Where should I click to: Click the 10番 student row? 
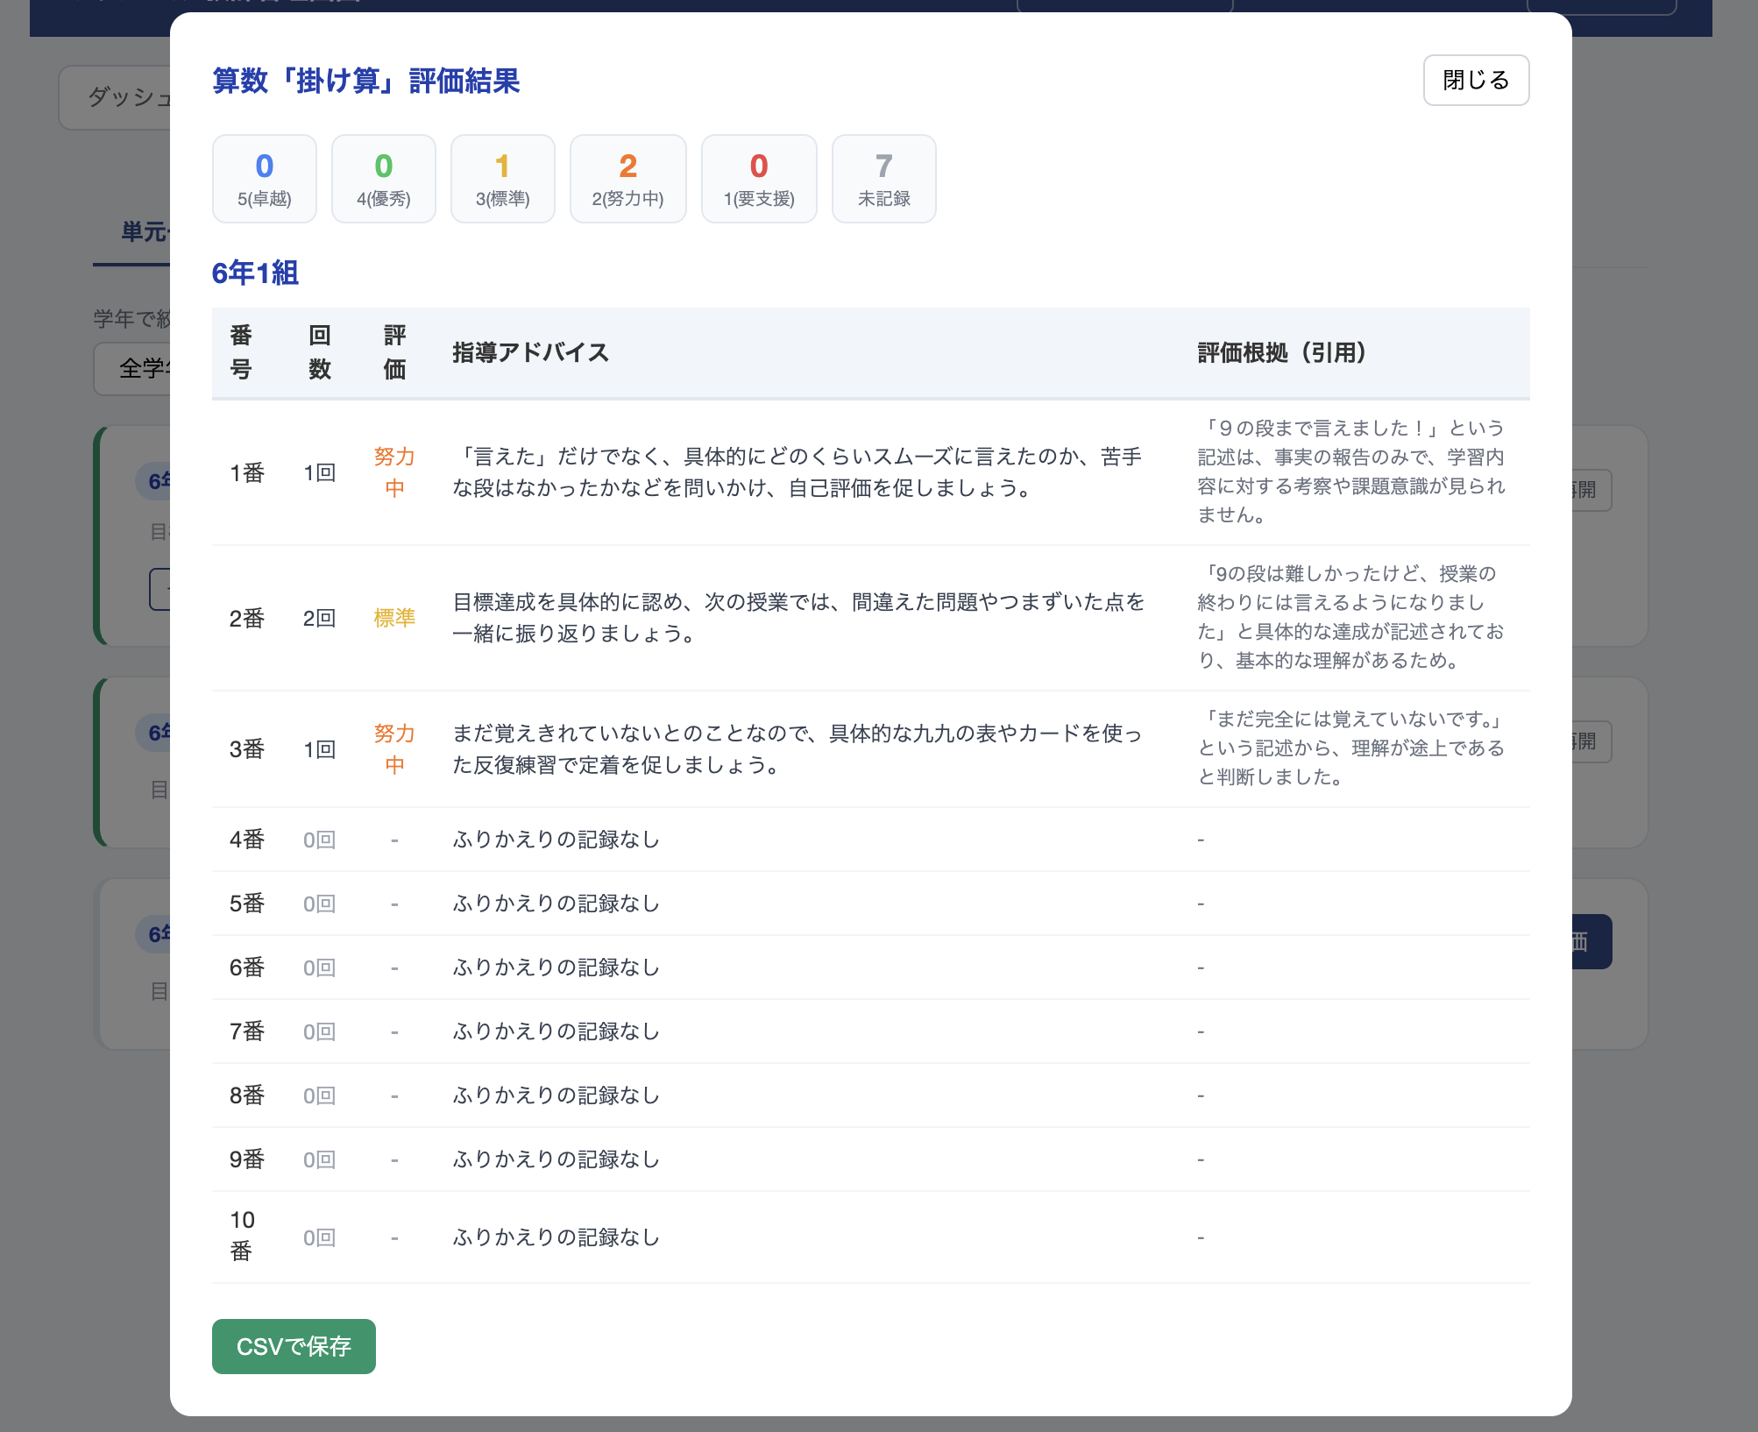pyautogui.click(x=242, y=1236)
